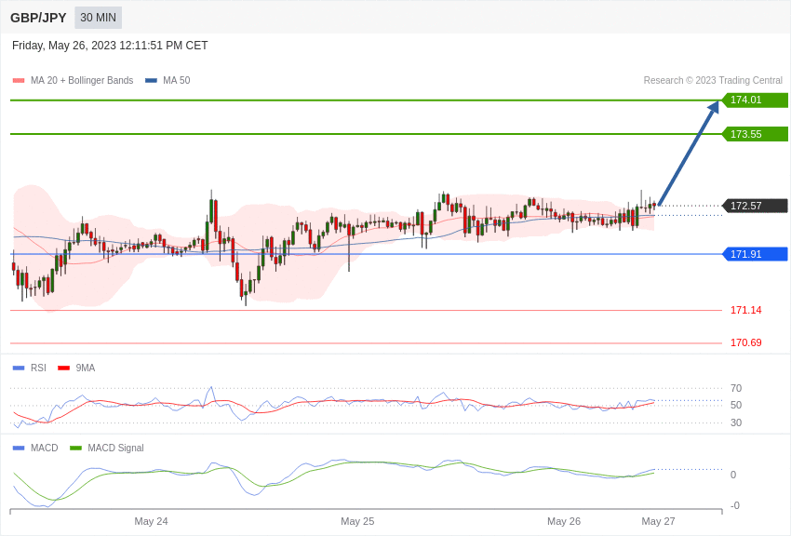The height and width of the screenshot is (536, 791).
Task: Click the RSI legend blue swatch
Action: [19, 368]
